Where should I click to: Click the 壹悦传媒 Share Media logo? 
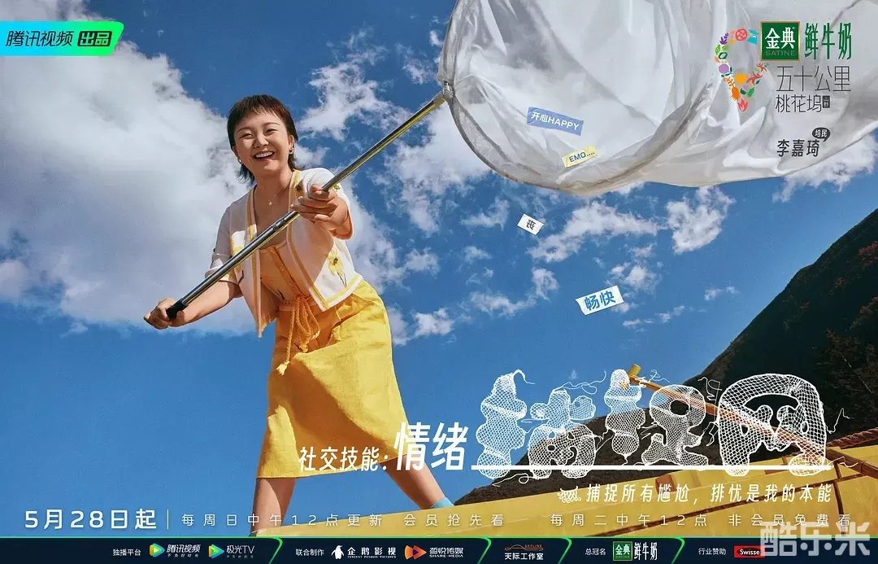[434, 552]
